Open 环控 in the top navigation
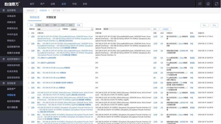 point(74,4)
